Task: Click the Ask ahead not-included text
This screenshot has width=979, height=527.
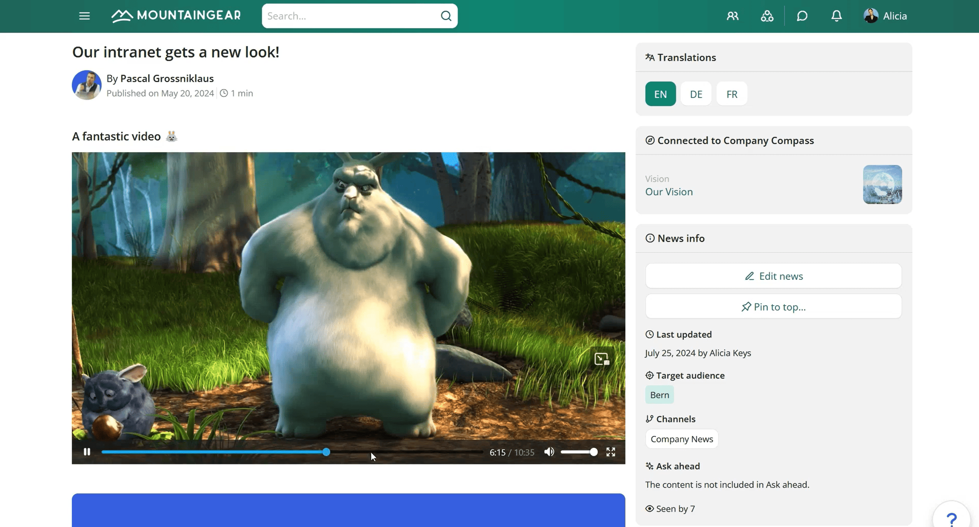Action: point(727,484)
